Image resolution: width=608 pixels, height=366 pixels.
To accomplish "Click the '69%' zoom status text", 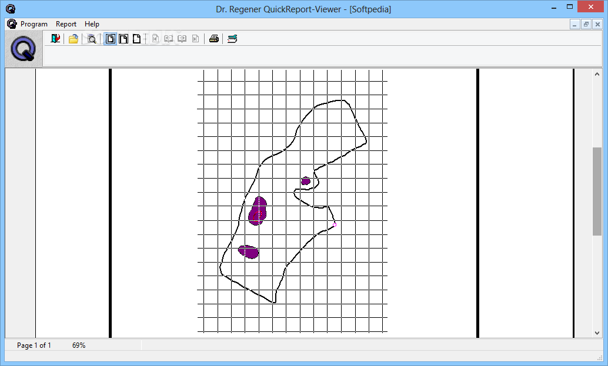I will pos(79,345).
